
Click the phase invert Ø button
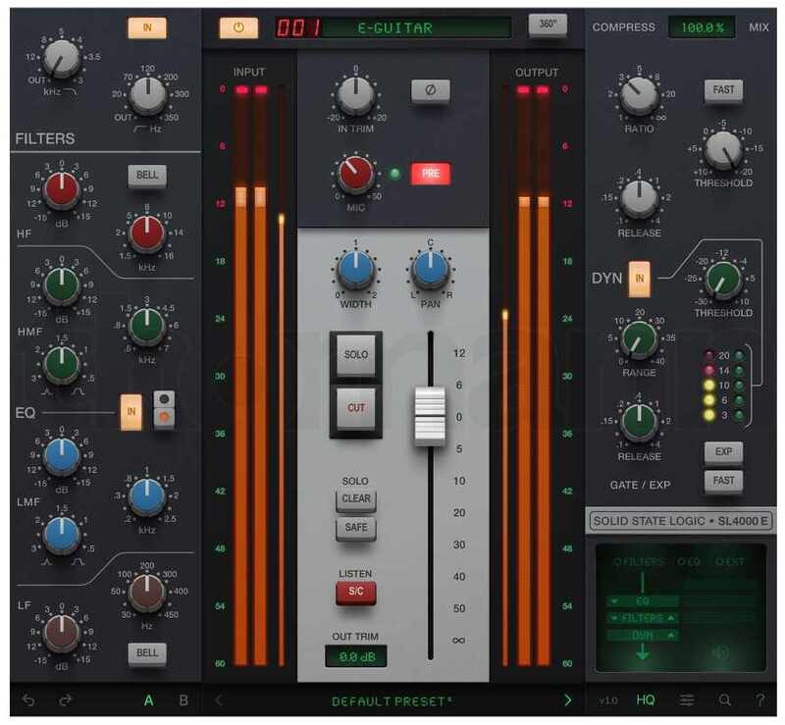(429, 91)
